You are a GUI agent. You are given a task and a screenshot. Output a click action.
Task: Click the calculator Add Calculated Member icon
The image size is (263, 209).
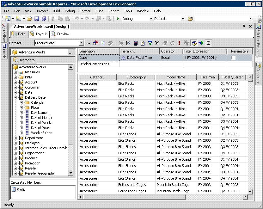(136, 43)
